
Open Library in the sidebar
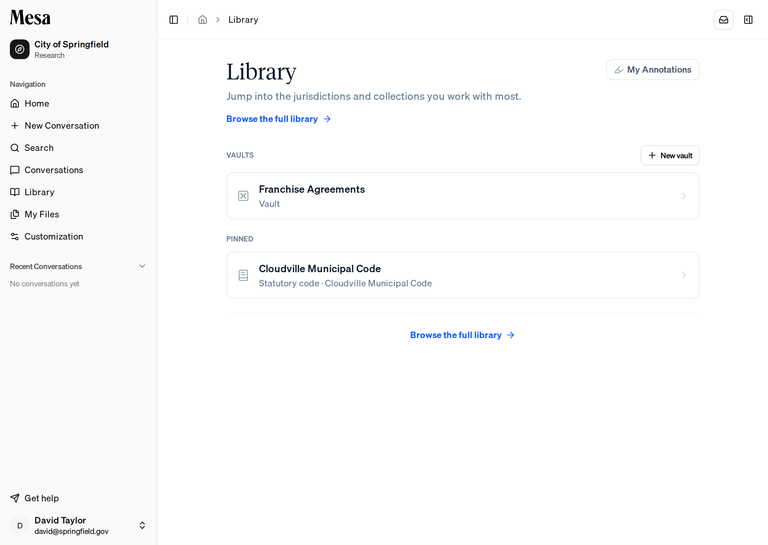(x=79, y=192)
